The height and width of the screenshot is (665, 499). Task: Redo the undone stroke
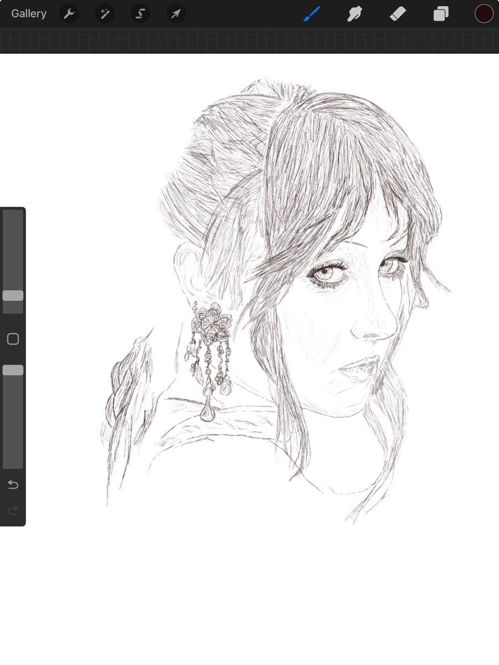tap(13, 511)
